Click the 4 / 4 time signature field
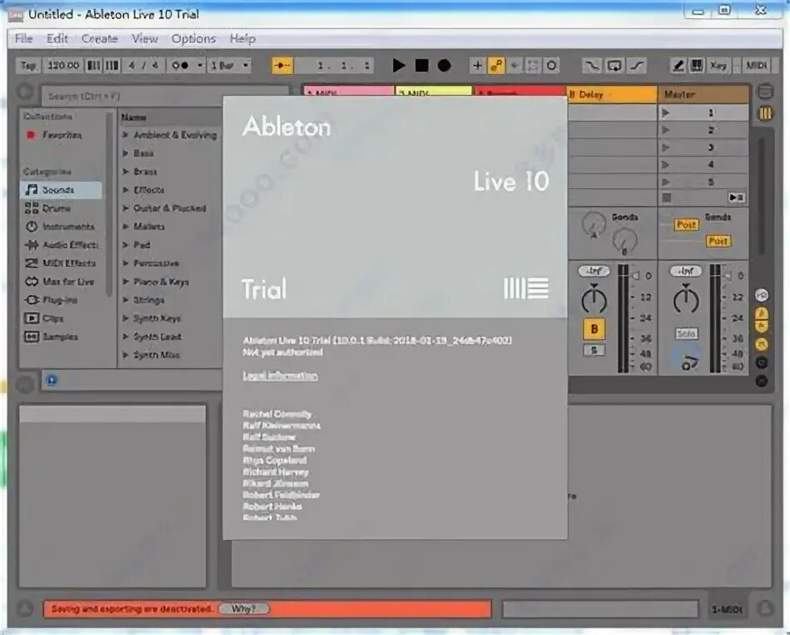Image resolution: width=790 pixels, height=635 pixels. [x=143, y=66]
